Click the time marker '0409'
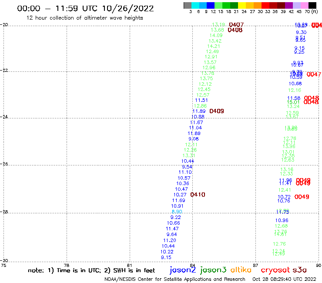The width and height of the screenshot is (322, 283). [x=217, y=111]
